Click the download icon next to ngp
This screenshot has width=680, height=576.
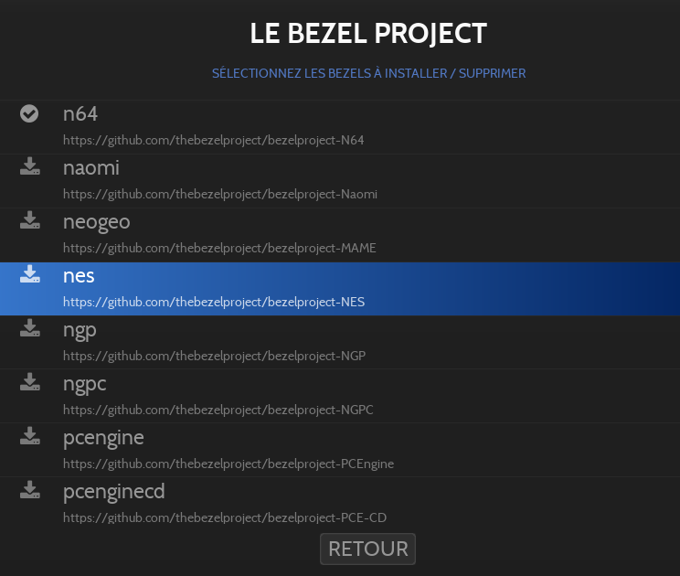tap(30, 328)
